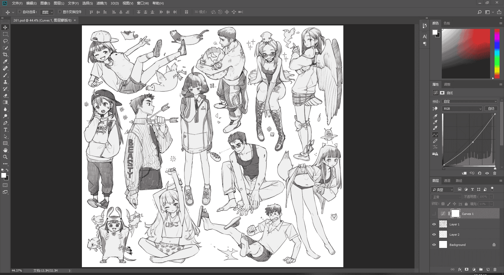
Task: Switch to the Swatches tab
Action: (447, 23)
